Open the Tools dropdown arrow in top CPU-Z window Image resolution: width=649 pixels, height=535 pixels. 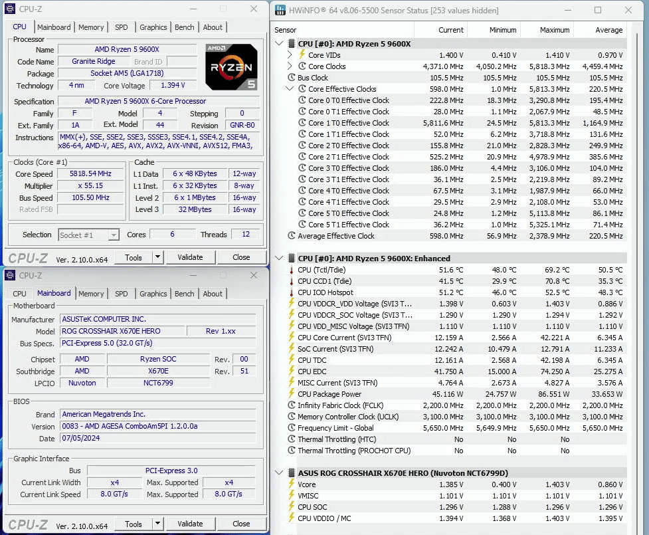tap(157, 257)
